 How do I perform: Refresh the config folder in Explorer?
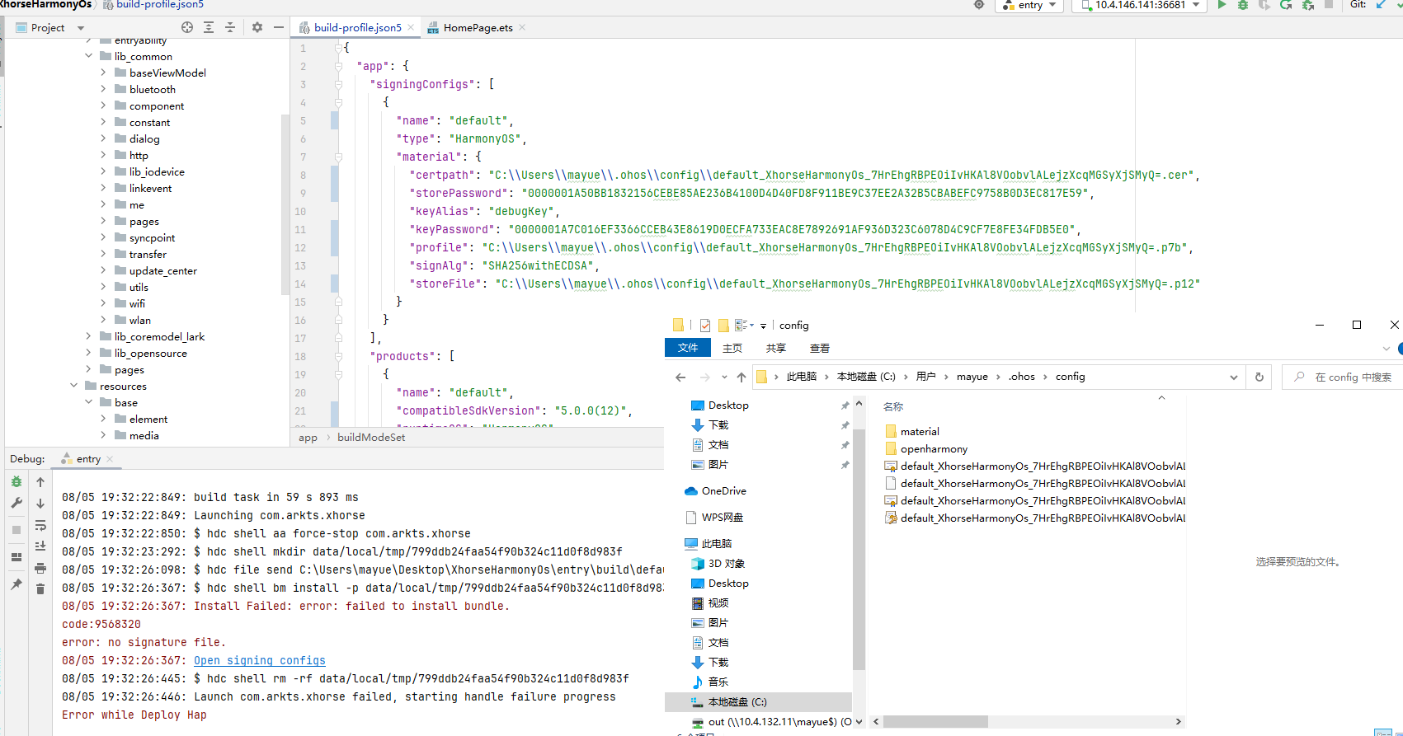pyautogui.click(x=1259, y=377)
